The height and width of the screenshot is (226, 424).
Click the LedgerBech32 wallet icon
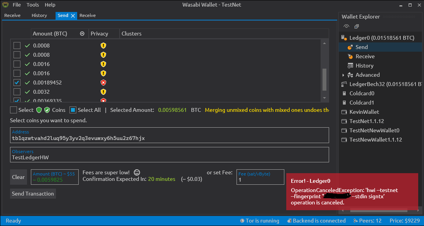tap(344, 84)
